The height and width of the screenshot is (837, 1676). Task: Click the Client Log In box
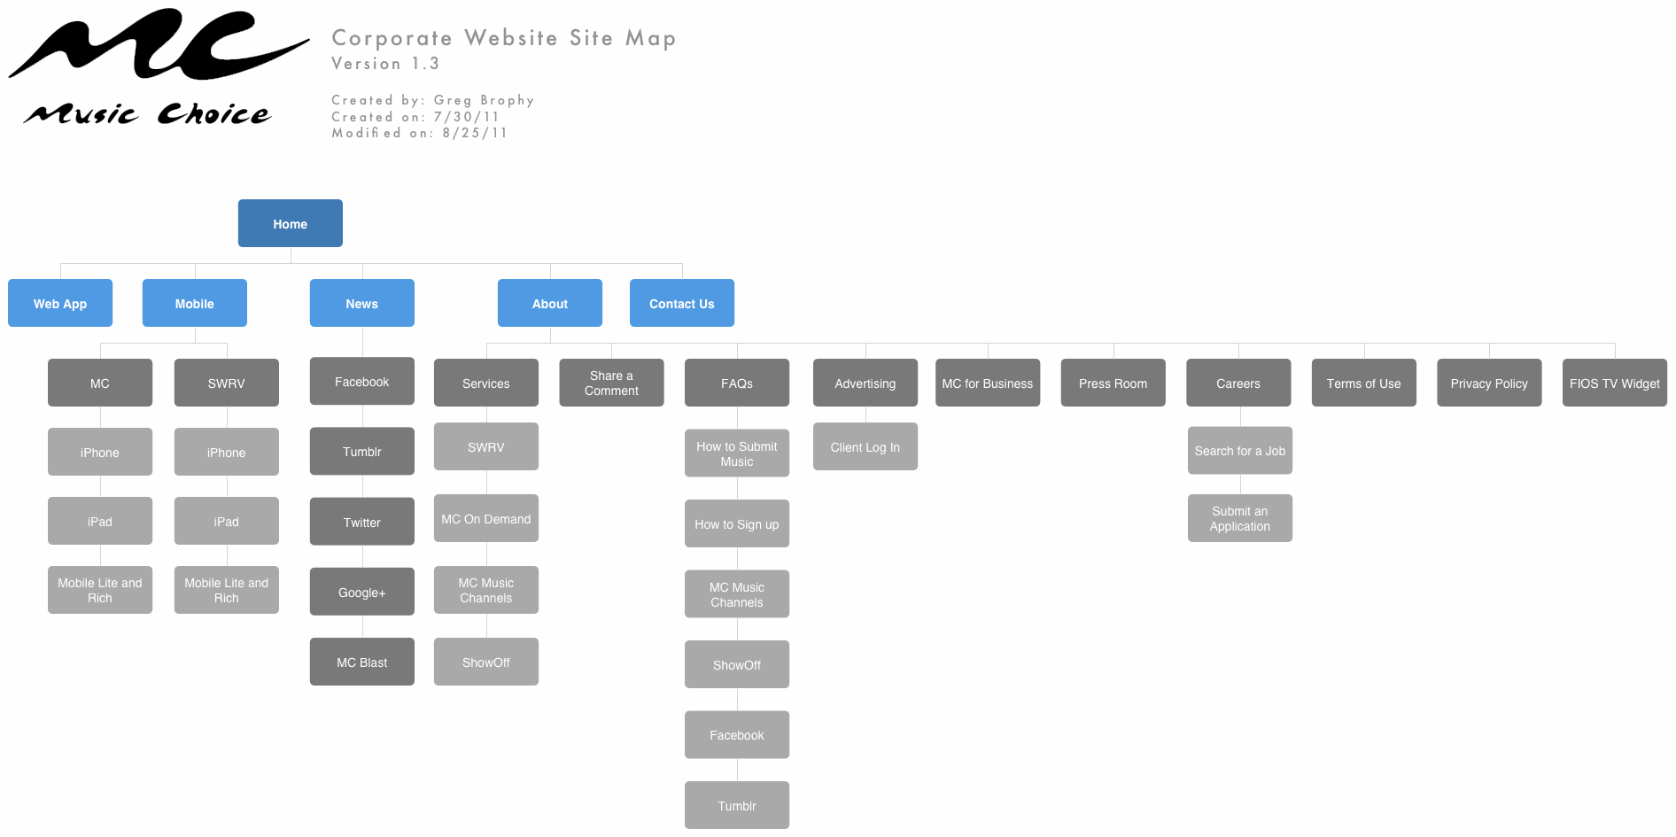(865, 446)
